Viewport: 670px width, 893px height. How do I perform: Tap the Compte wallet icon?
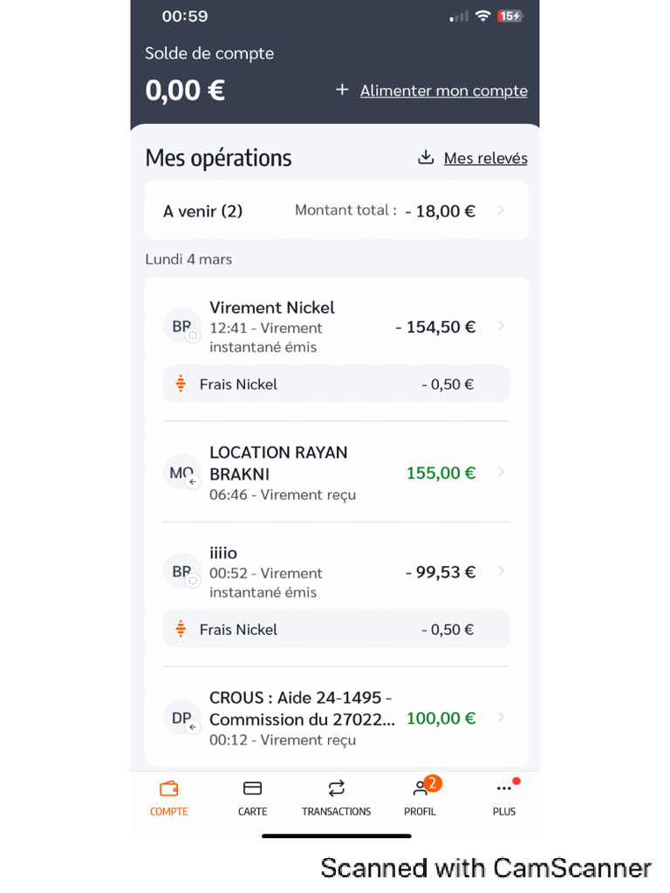point(168,789)
